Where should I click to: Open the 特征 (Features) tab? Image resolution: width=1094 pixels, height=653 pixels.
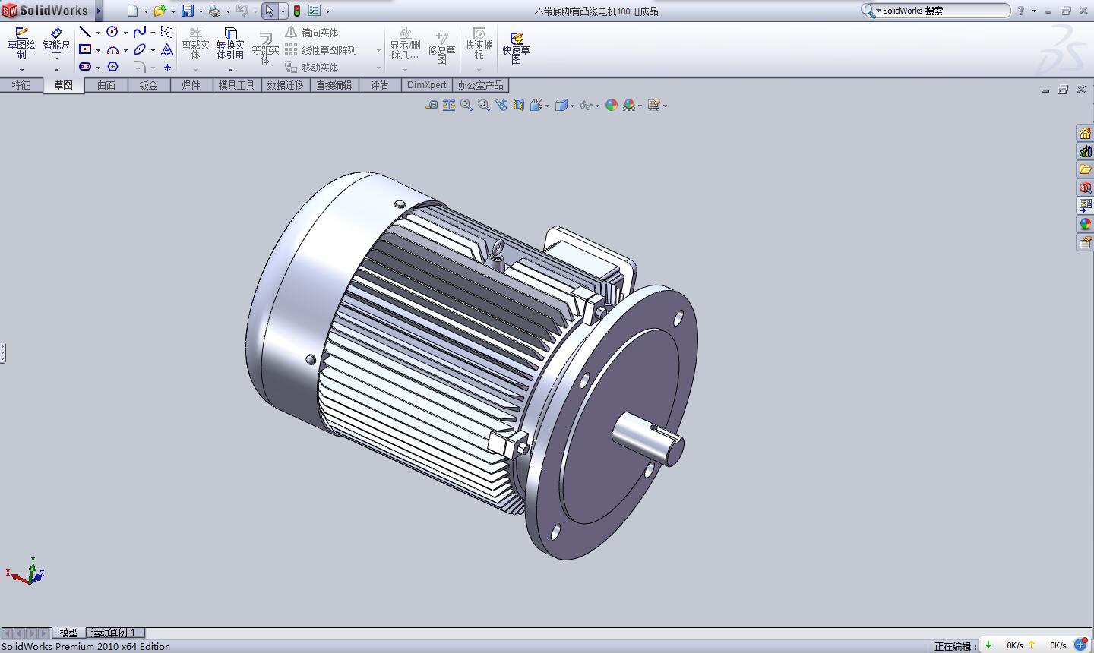click(x=21, y=85)
